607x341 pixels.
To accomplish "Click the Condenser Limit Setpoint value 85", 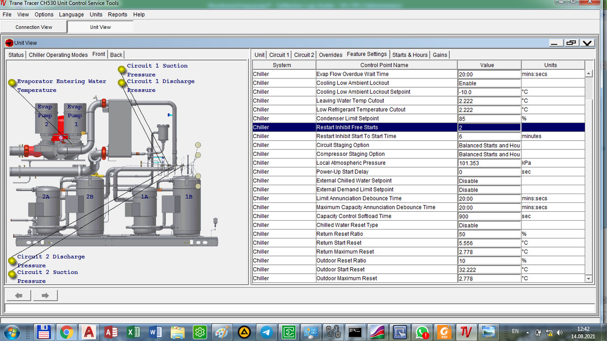I will tap(489, 118).
